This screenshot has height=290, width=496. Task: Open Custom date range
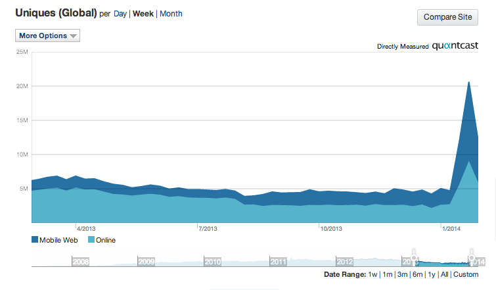click(466, 274)
